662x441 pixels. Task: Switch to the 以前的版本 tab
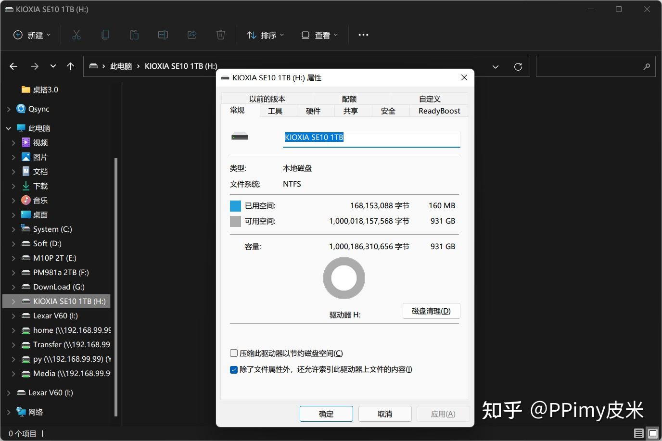267,99
